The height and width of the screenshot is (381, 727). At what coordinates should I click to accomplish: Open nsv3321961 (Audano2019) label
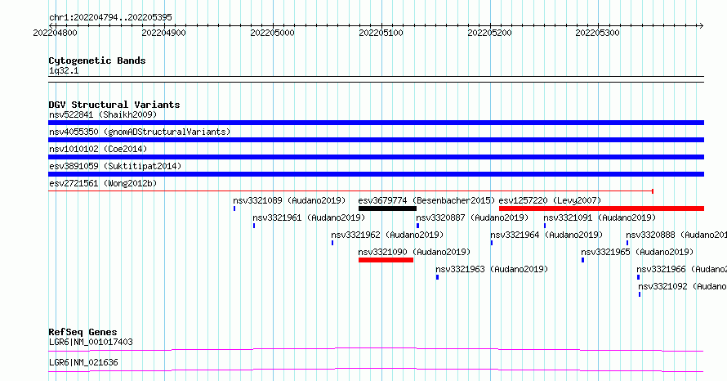[x=309, y=217]
